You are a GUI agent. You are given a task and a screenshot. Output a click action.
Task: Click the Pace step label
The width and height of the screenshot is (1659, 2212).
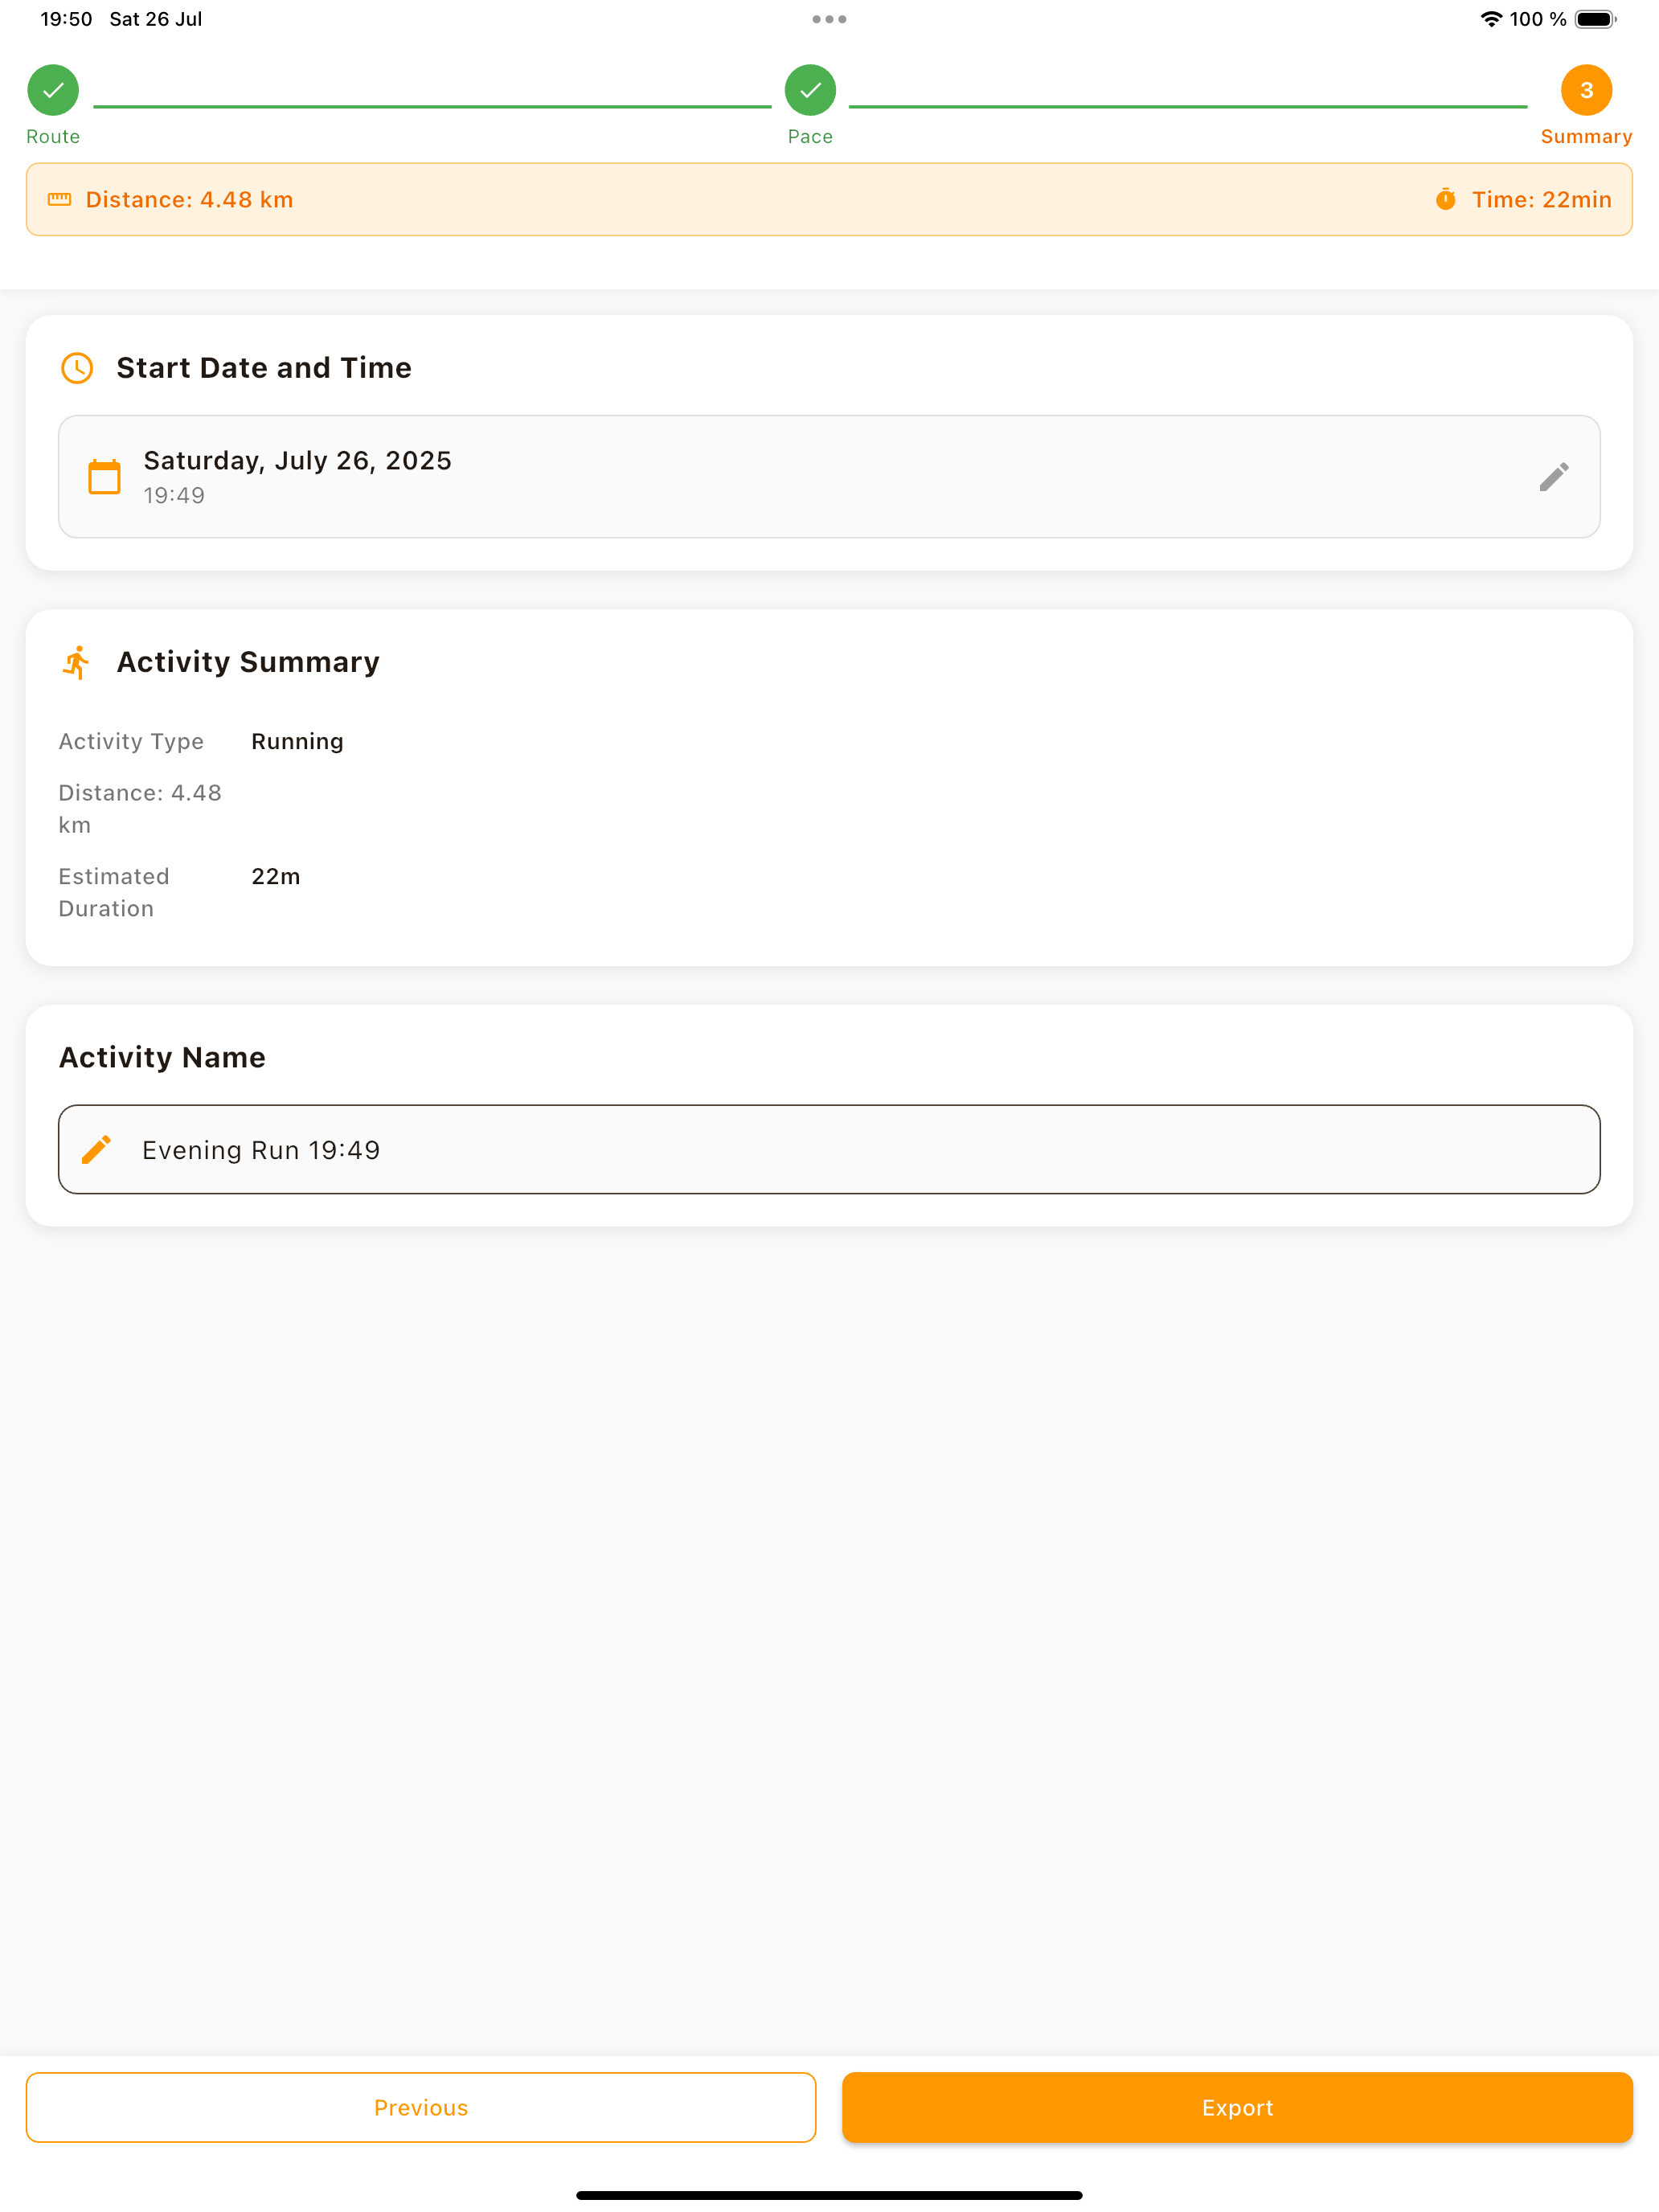[x=810, y=137]
